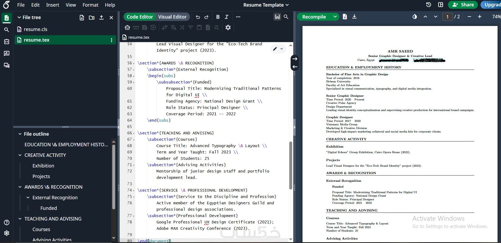View the compile logs icon
Viewport: 501px width, 243px height.
345,17
